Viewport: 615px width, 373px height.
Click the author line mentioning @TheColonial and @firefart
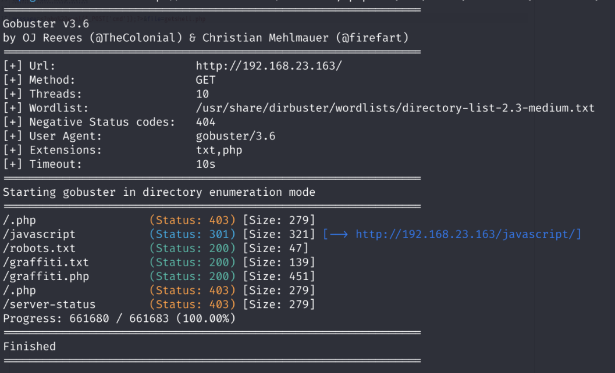[205, 38]
